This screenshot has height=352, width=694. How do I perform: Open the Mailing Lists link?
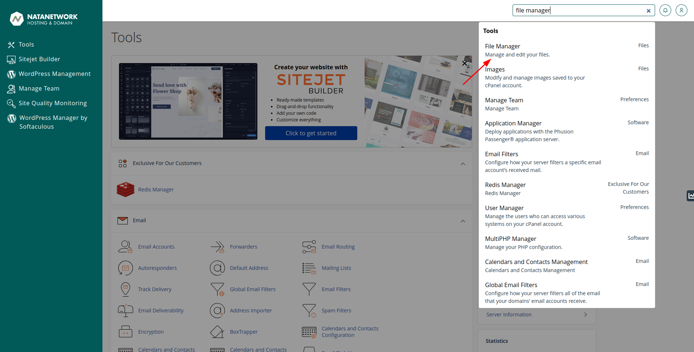336,268
